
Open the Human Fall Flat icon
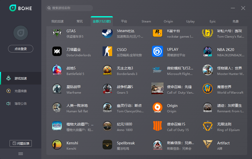pos(57,107)
